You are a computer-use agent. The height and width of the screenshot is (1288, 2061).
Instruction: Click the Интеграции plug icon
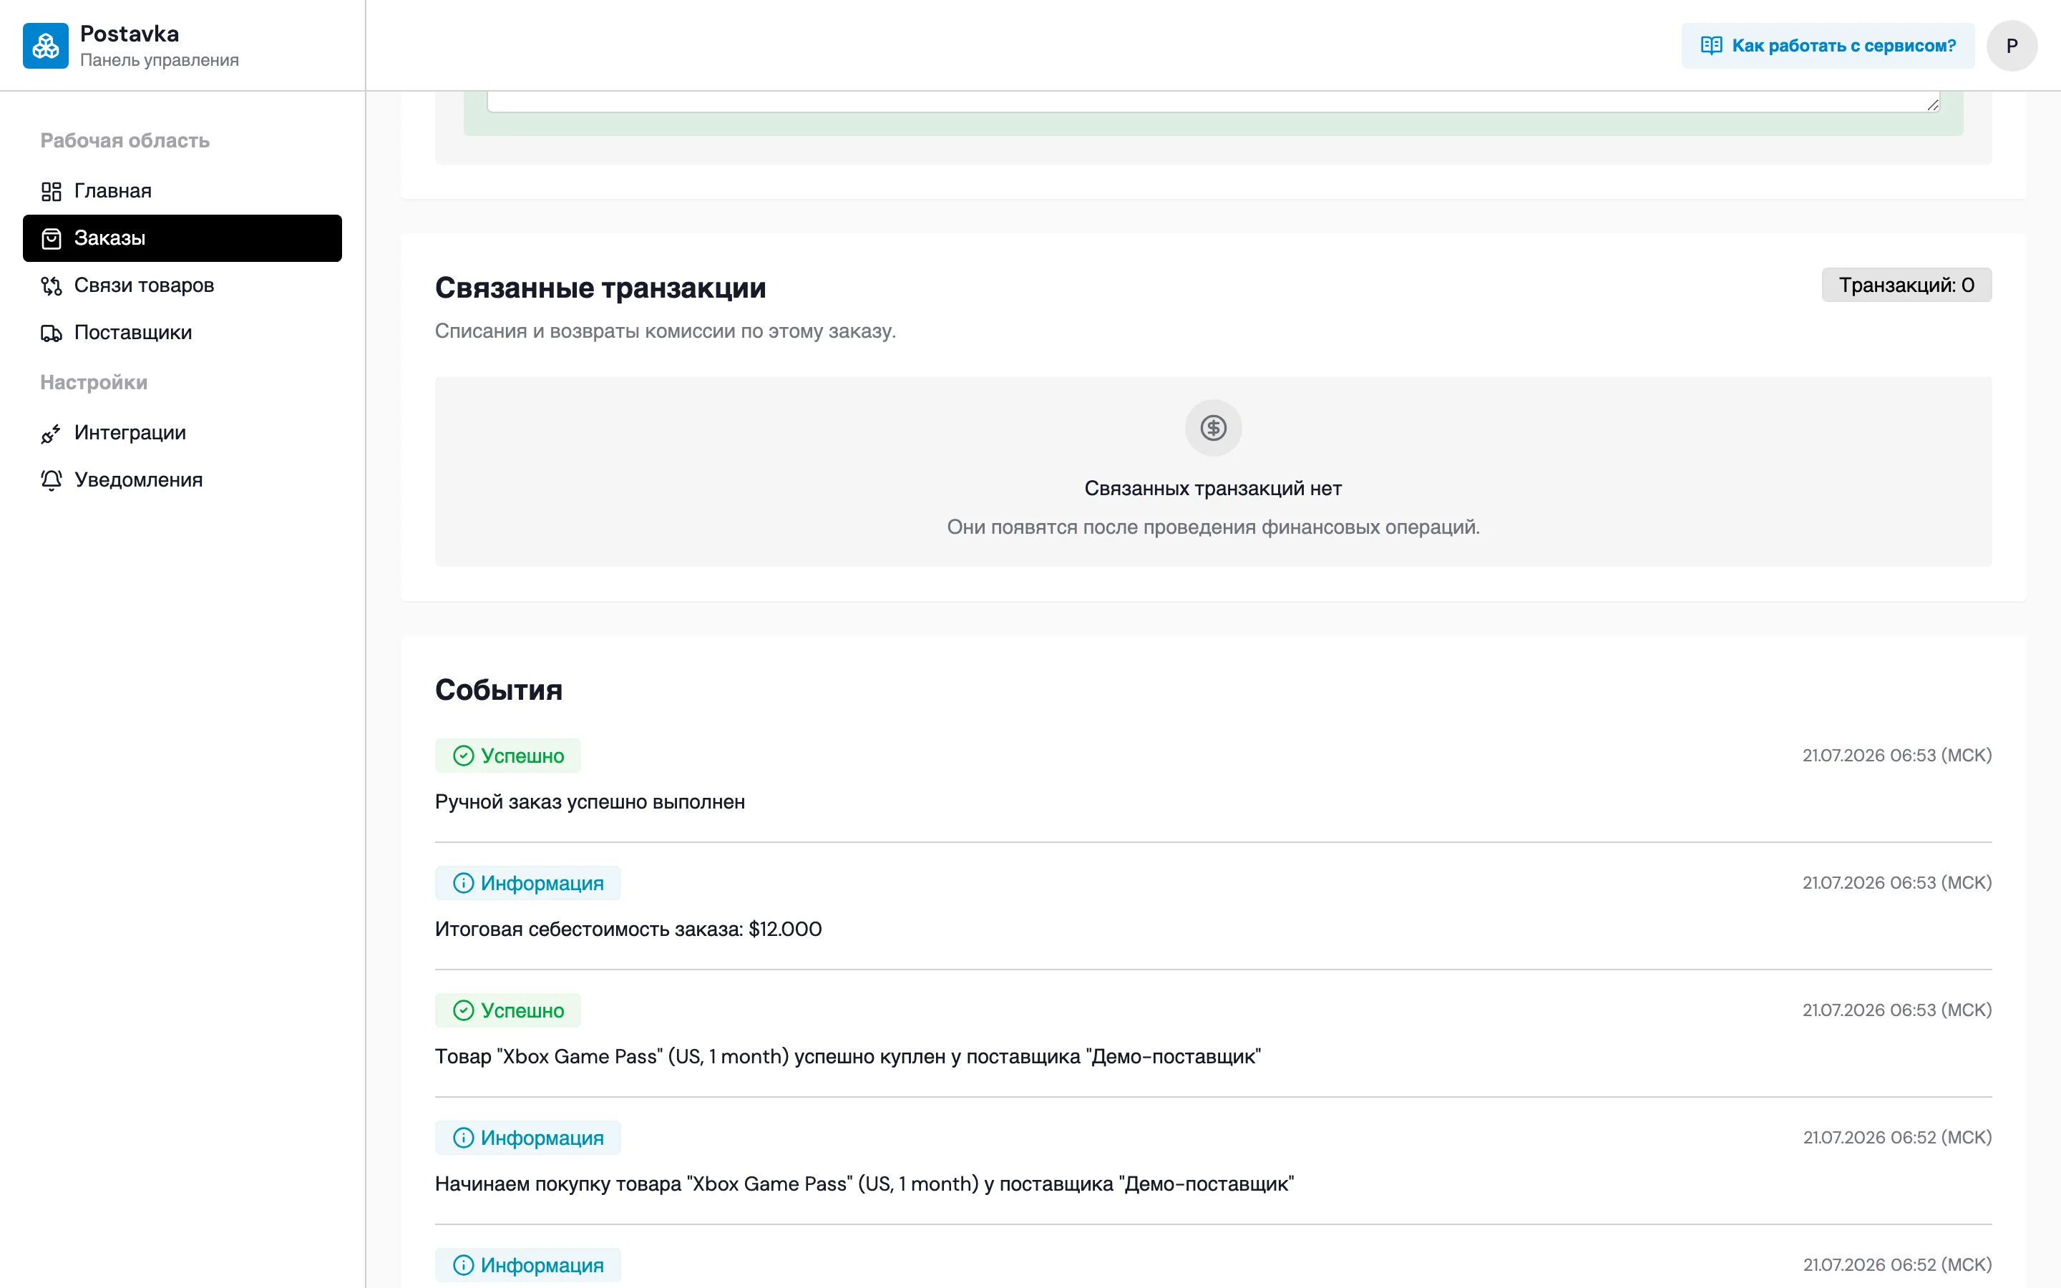click(51, 434)
